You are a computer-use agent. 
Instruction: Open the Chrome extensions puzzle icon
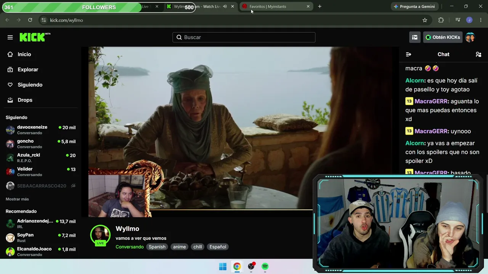click(441, 20)
